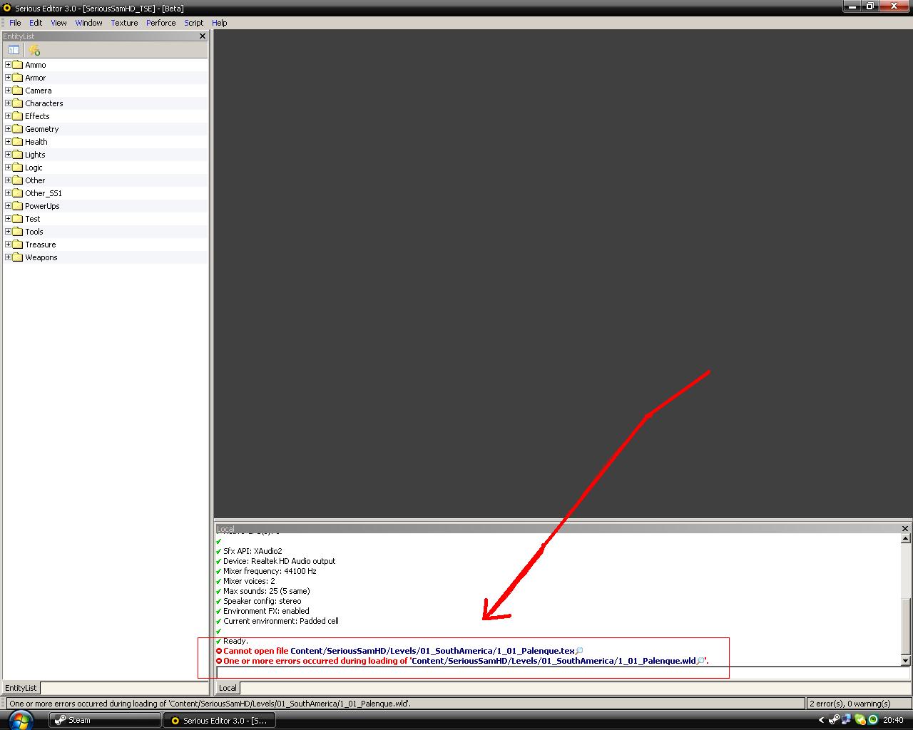Expand the Health folder
913x730 pixels.
(x=8, y=142)
